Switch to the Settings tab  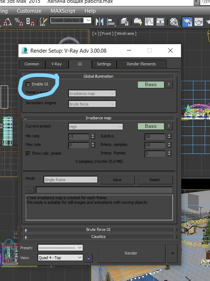coord(104,64)
